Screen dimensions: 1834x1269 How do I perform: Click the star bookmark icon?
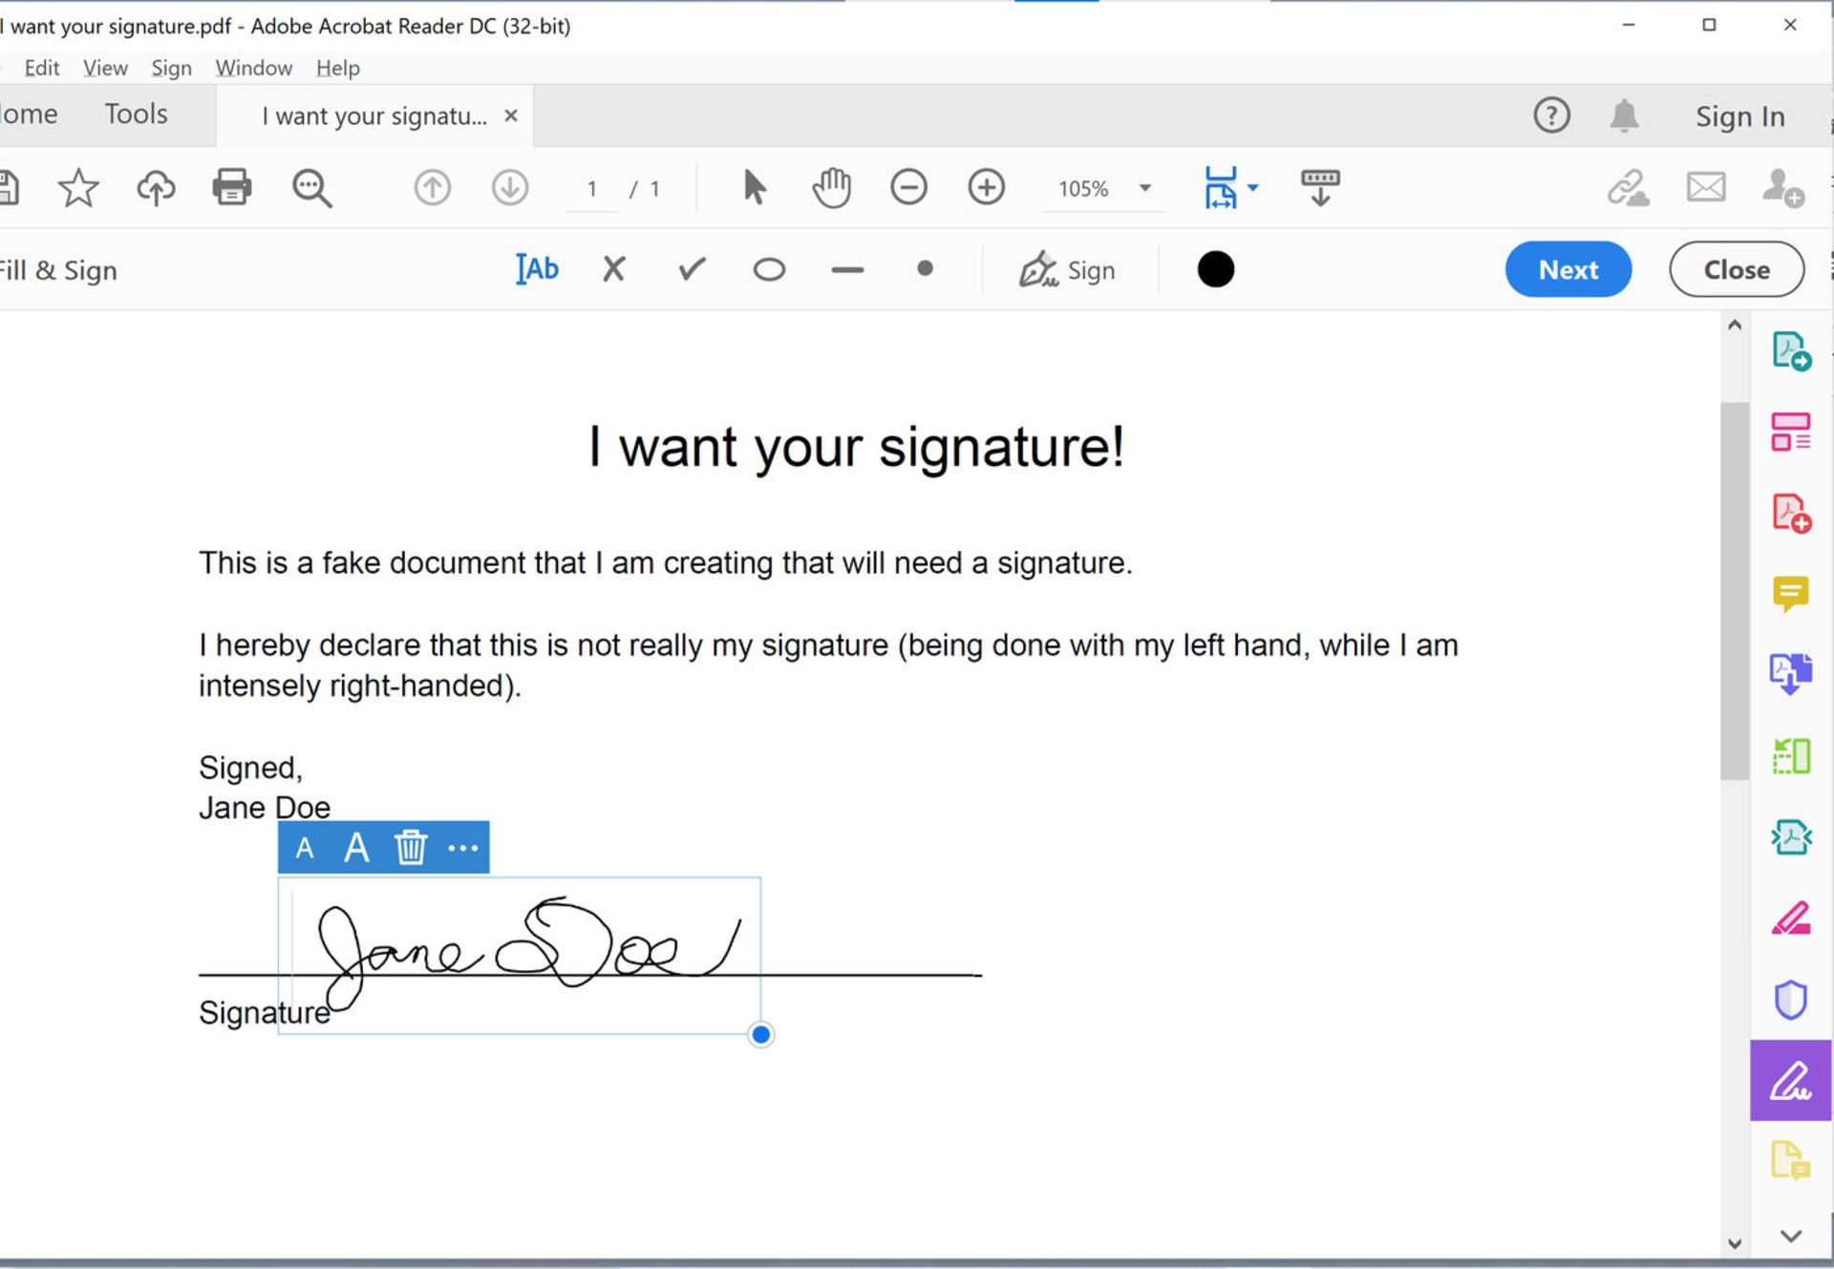[x=78, y=188]
